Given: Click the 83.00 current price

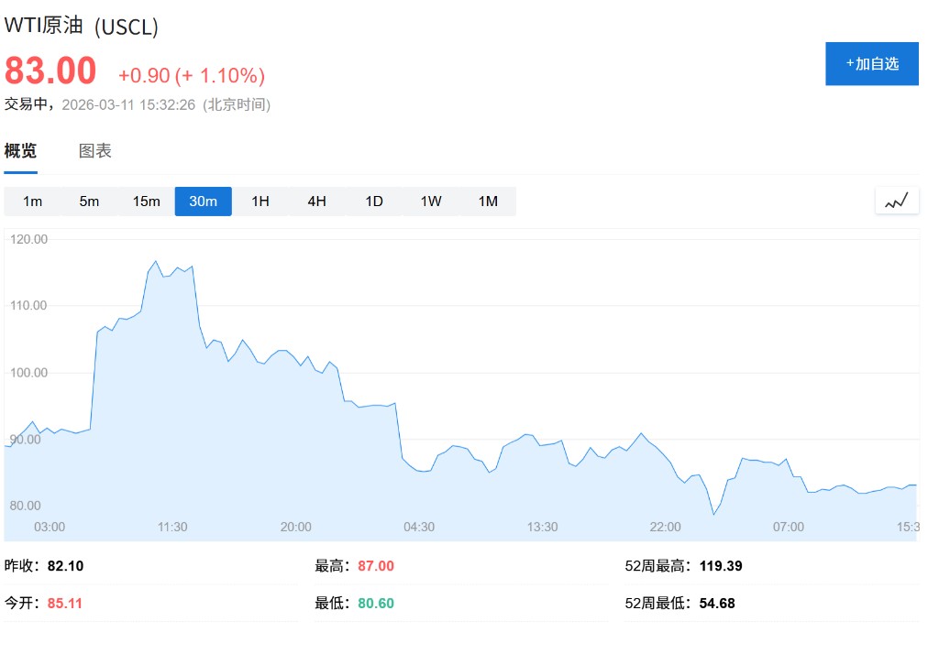Looking at the screenshot, I should pyautogui.click(x=50, y=71).
